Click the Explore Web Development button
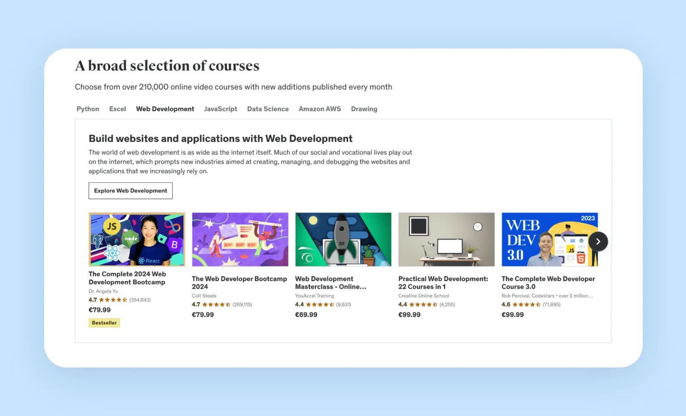Image resolution: width=686 pixels, height=416 pixels. 130,191
